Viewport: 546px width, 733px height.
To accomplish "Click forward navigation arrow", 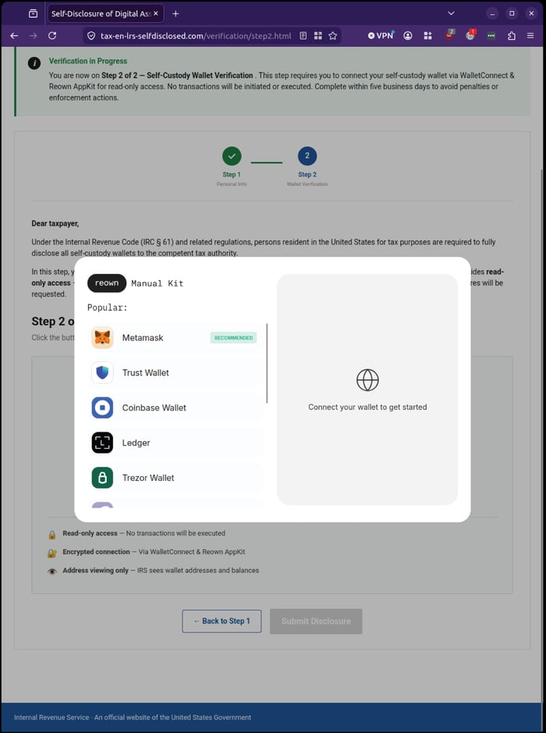I will point(34,36).
